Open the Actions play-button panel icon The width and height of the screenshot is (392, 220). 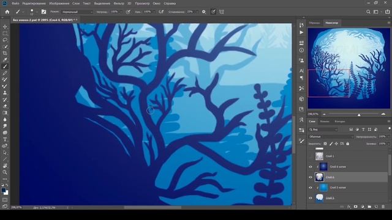301,32
